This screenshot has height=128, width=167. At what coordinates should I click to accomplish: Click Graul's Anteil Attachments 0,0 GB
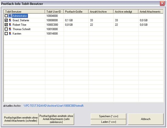click(x=144, y=20)
